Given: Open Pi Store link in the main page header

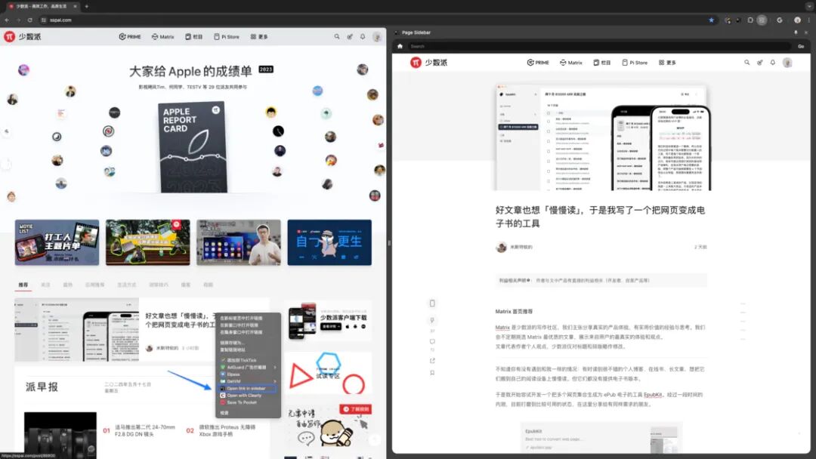Looking at the screenshot, I should [x=227, y=37].
